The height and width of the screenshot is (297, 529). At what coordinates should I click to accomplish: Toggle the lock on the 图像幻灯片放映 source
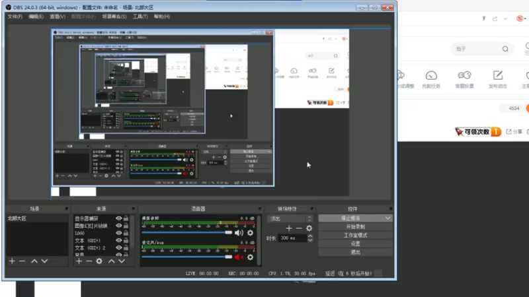(126, 226)
